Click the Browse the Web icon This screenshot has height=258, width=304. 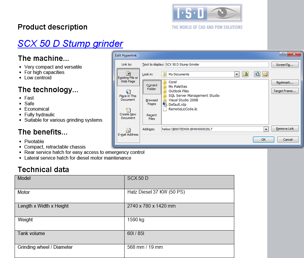pos(257,74)
